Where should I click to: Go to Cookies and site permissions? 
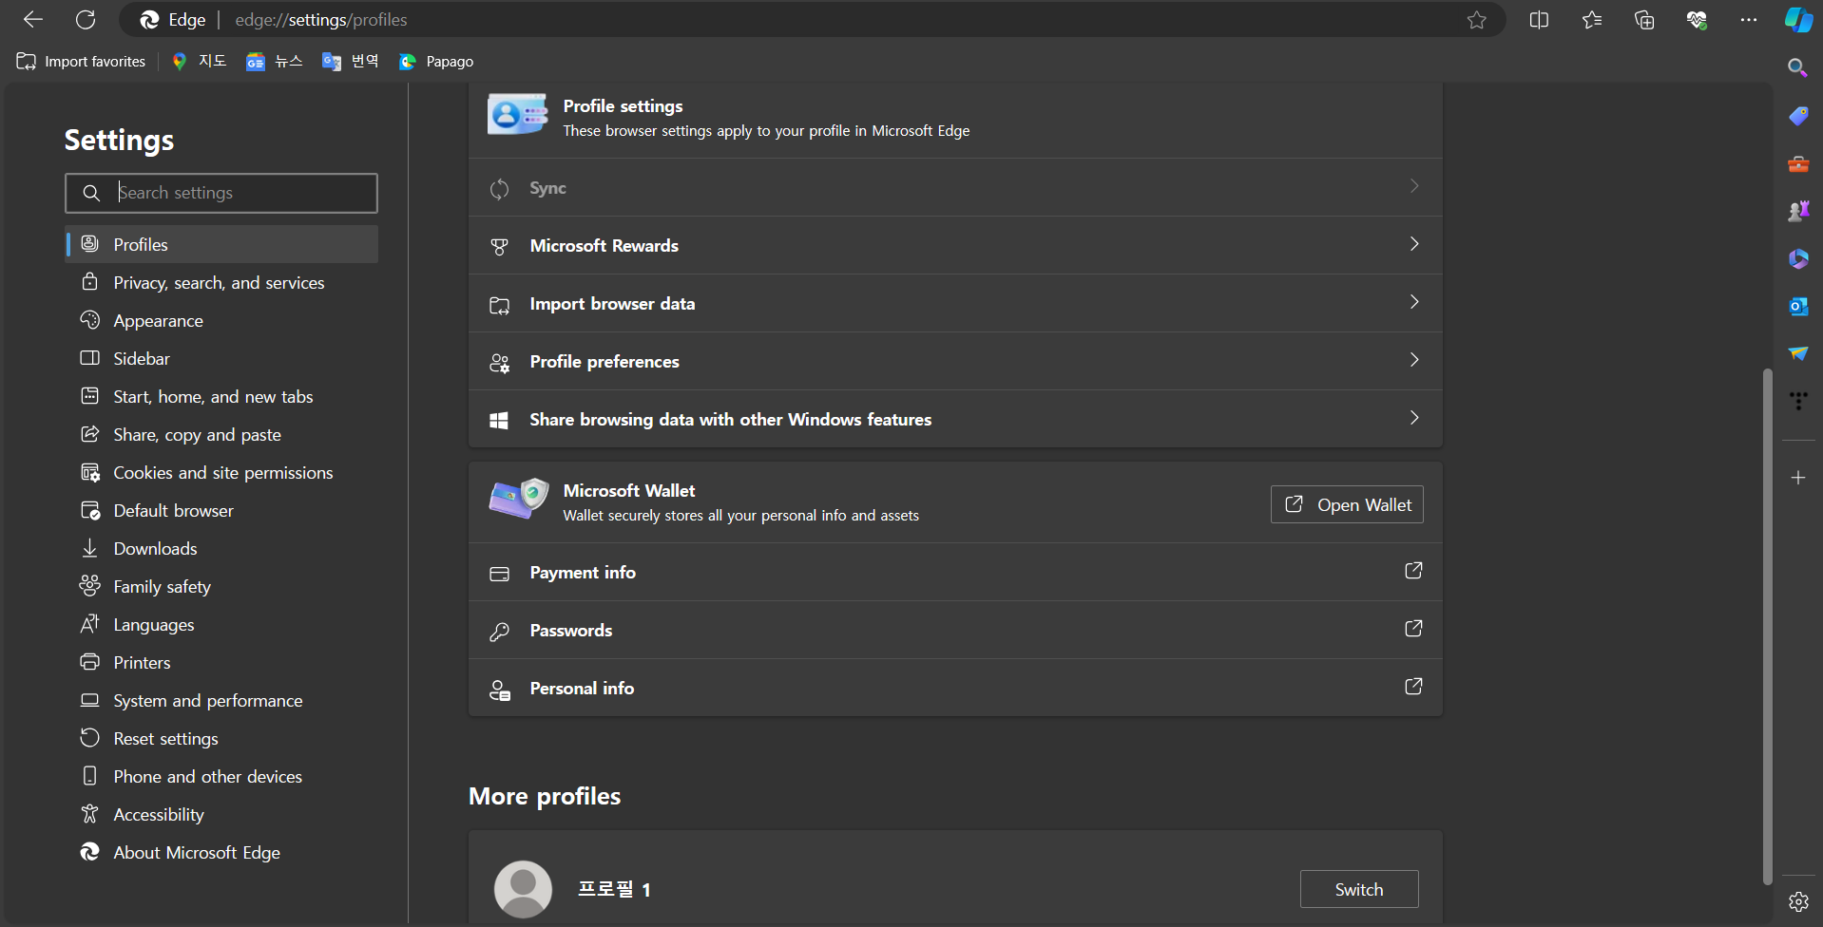pos(221,472)
